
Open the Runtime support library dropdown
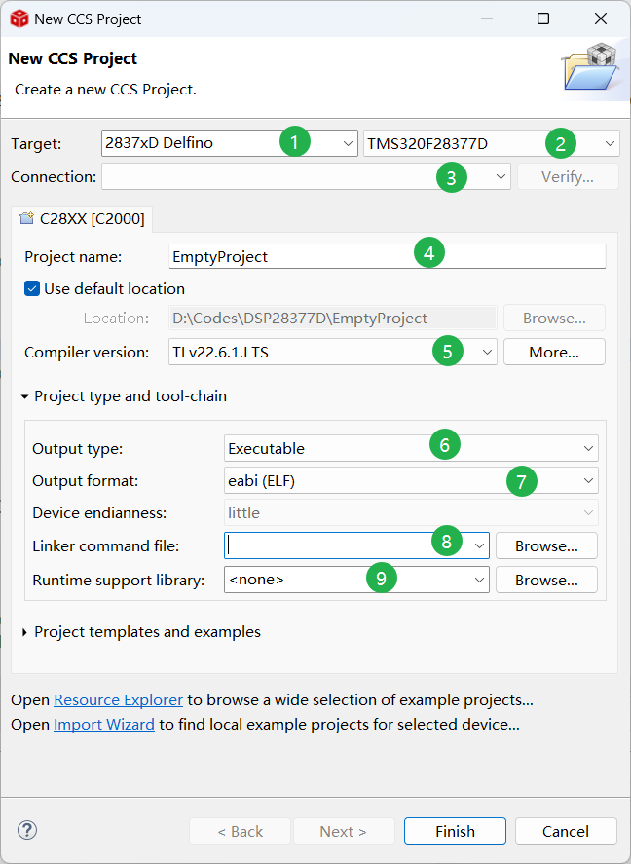tap(479, 581)
